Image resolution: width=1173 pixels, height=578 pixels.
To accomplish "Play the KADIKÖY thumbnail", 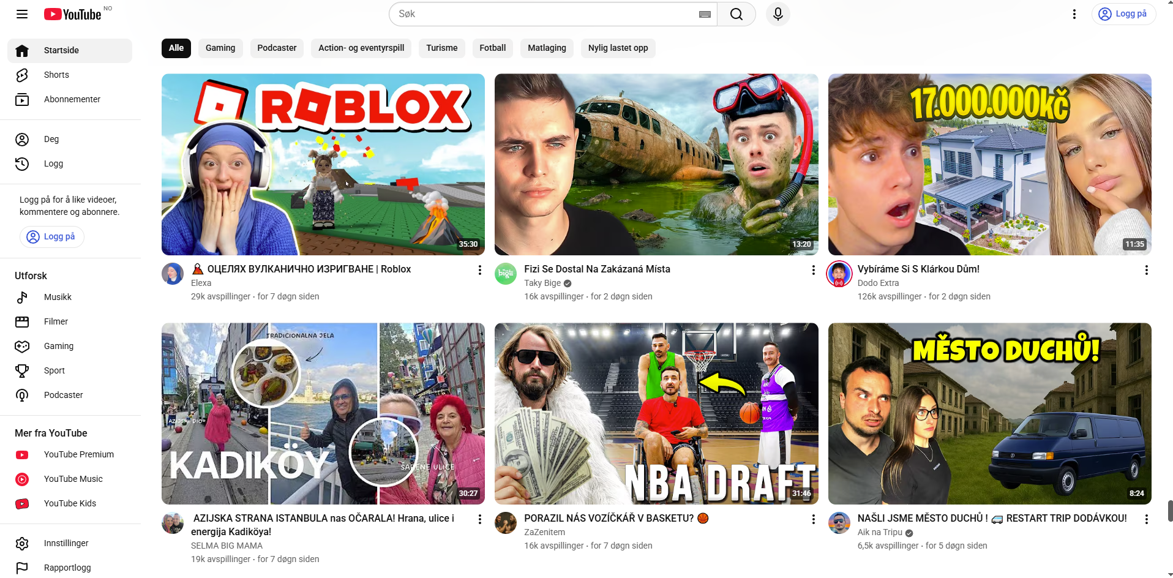I will [x=323, y=414].
